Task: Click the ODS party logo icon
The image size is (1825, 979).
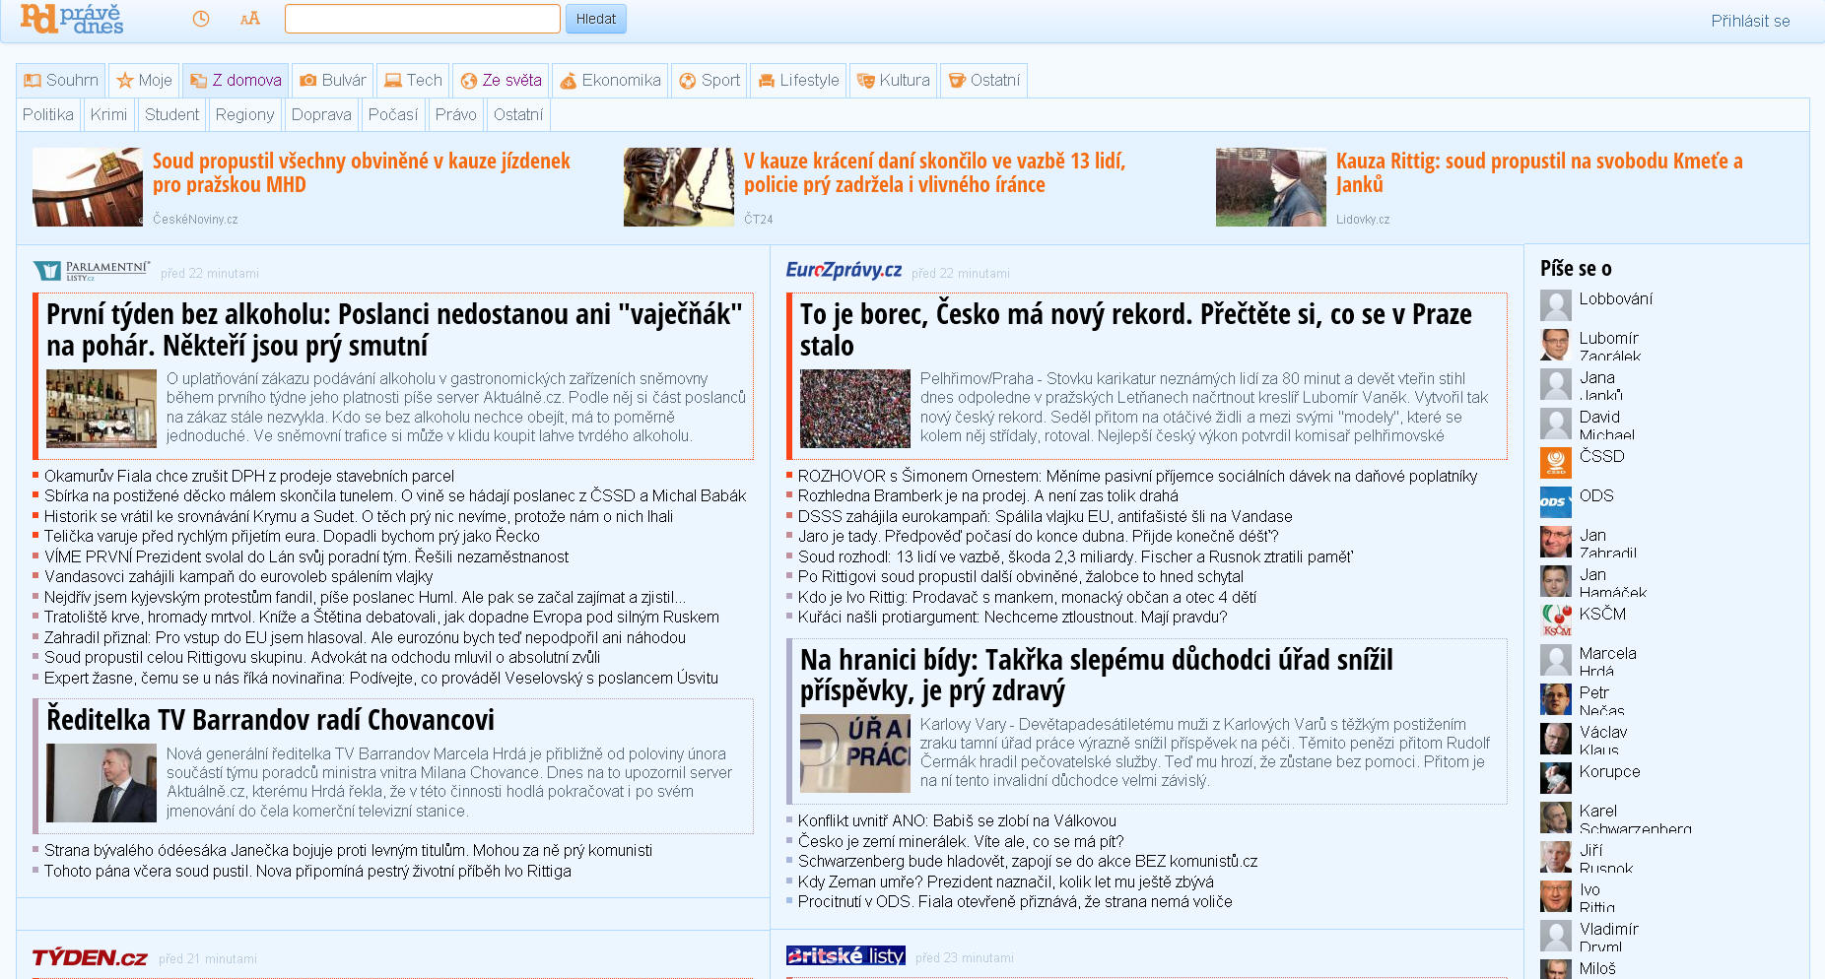Action: click(x=1555, y=501)
